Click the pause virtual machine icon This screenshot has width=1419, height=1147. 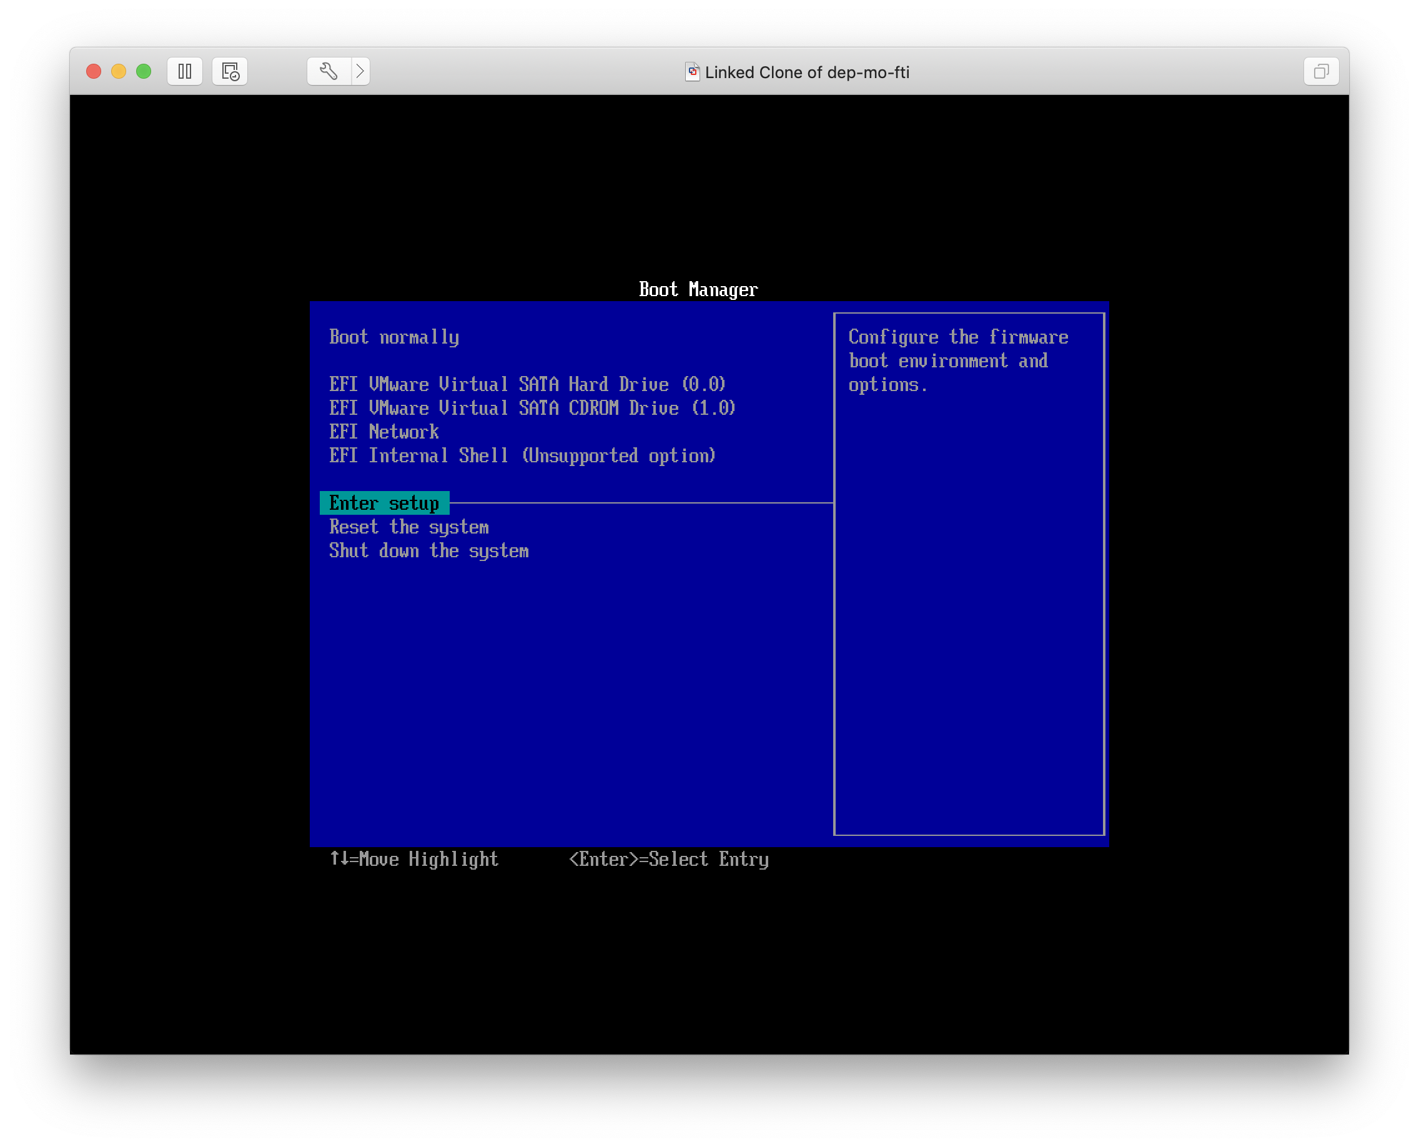click(x=185, y=71)
